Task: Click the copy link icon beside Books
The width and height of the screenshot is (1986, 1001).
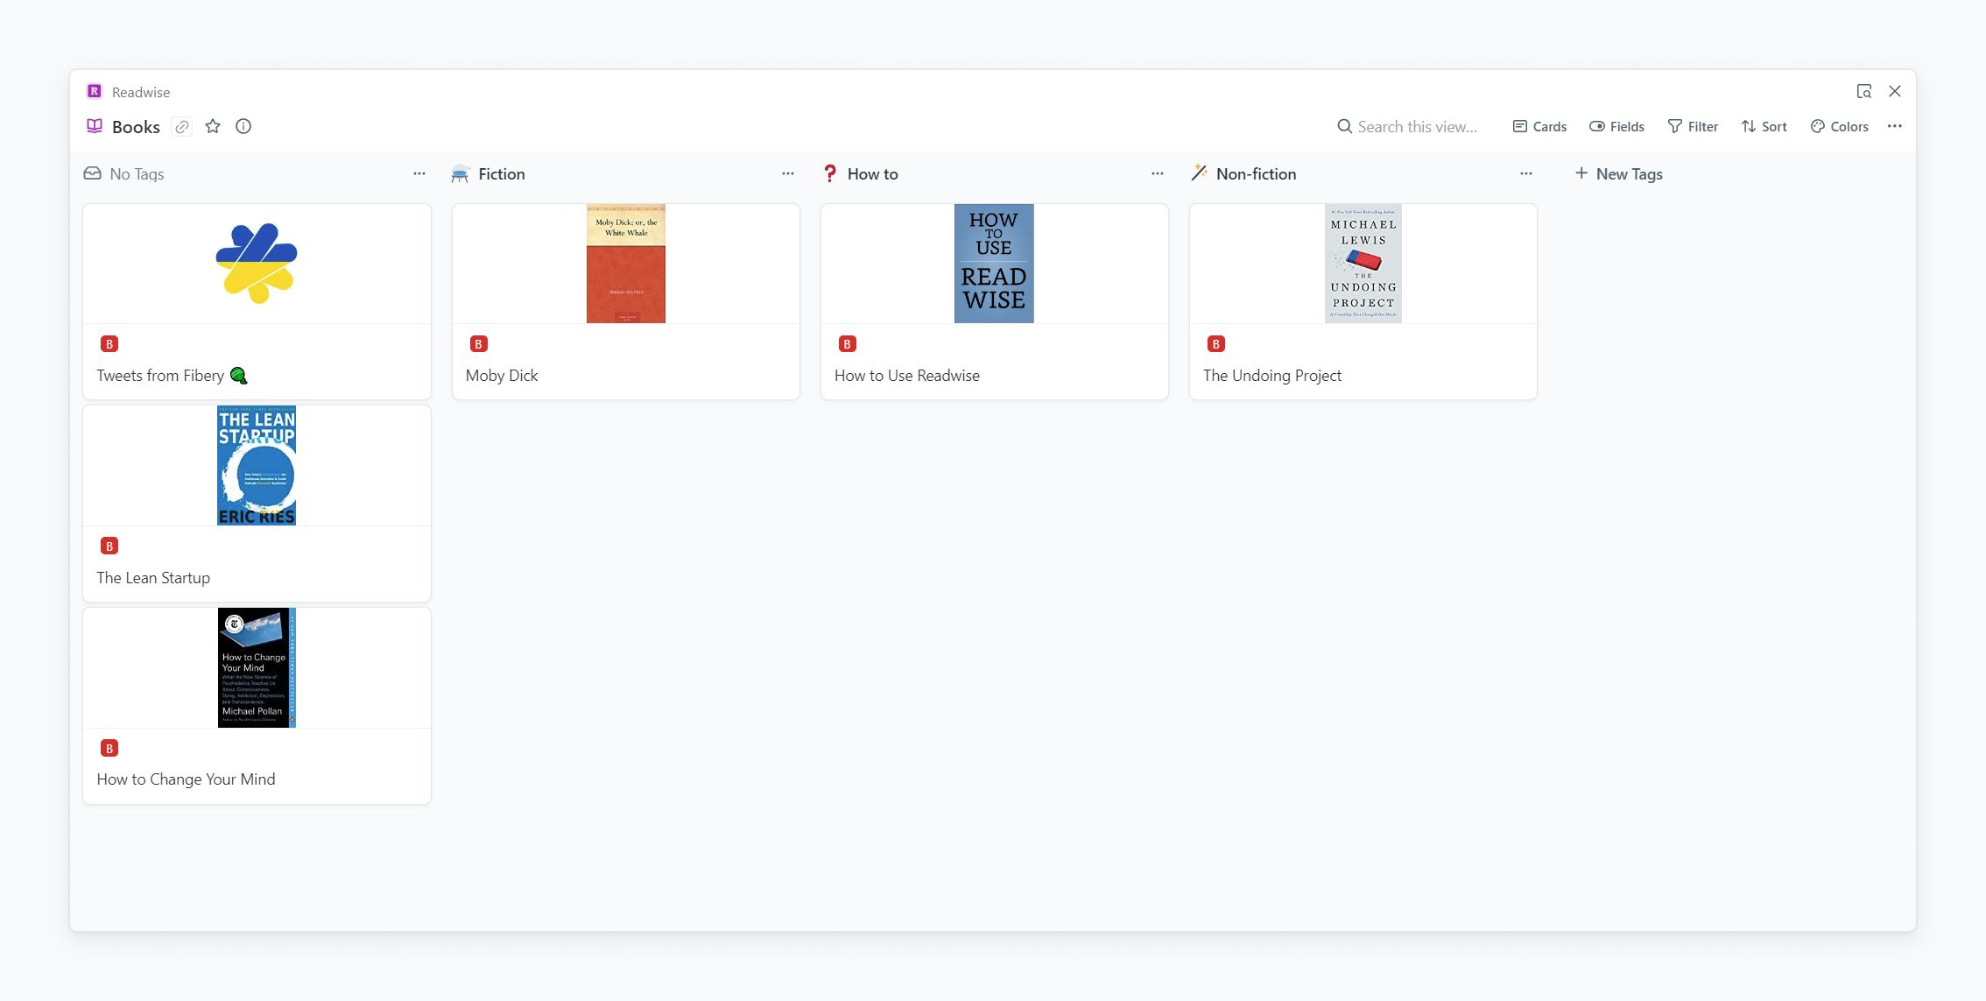Action: (x=182, y=127)
